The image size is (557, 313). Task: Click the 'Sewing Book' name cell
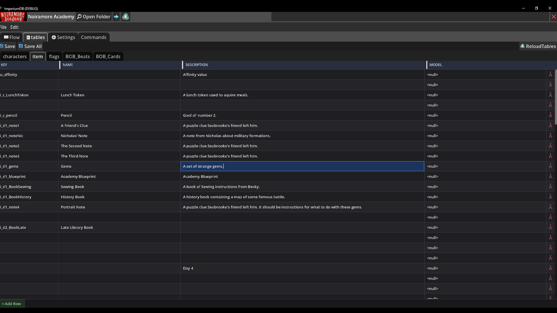pyautogui.click(x=120, y=186)
